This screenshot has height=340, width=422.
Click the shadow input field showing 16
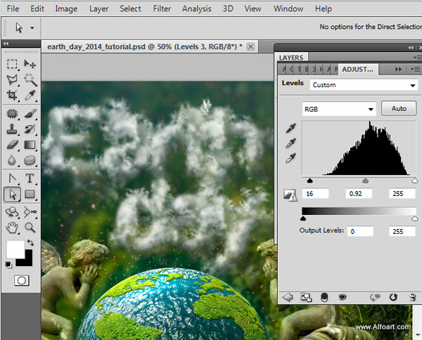[315, 193]
